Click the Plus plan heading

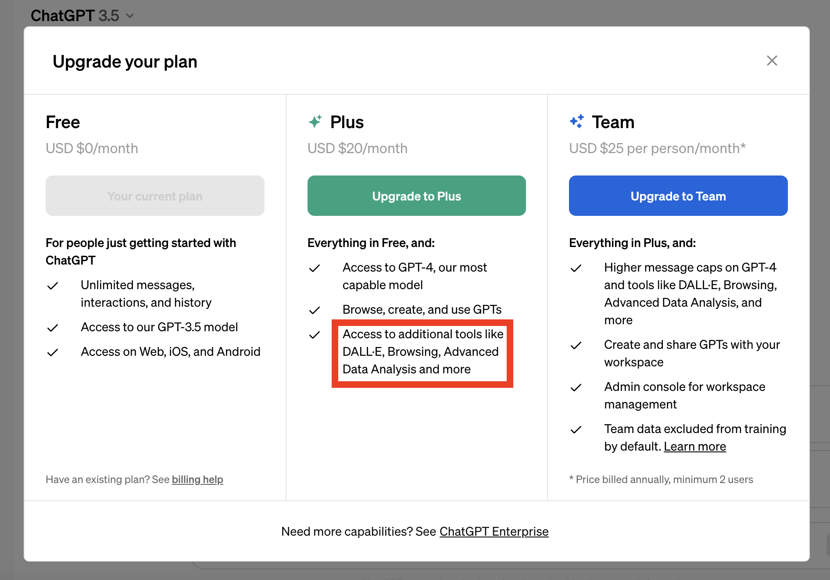(347, 122)
